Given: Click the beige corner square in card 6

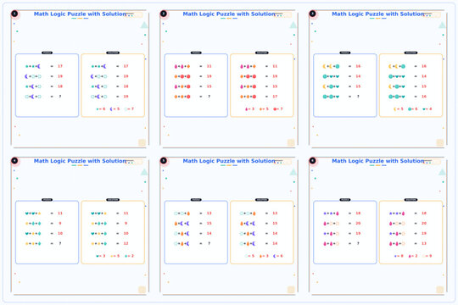Looking at the screenshot, I should coord(440,289).
